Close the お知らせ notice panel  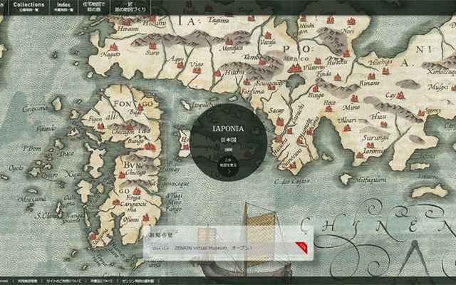coord(306,233)
